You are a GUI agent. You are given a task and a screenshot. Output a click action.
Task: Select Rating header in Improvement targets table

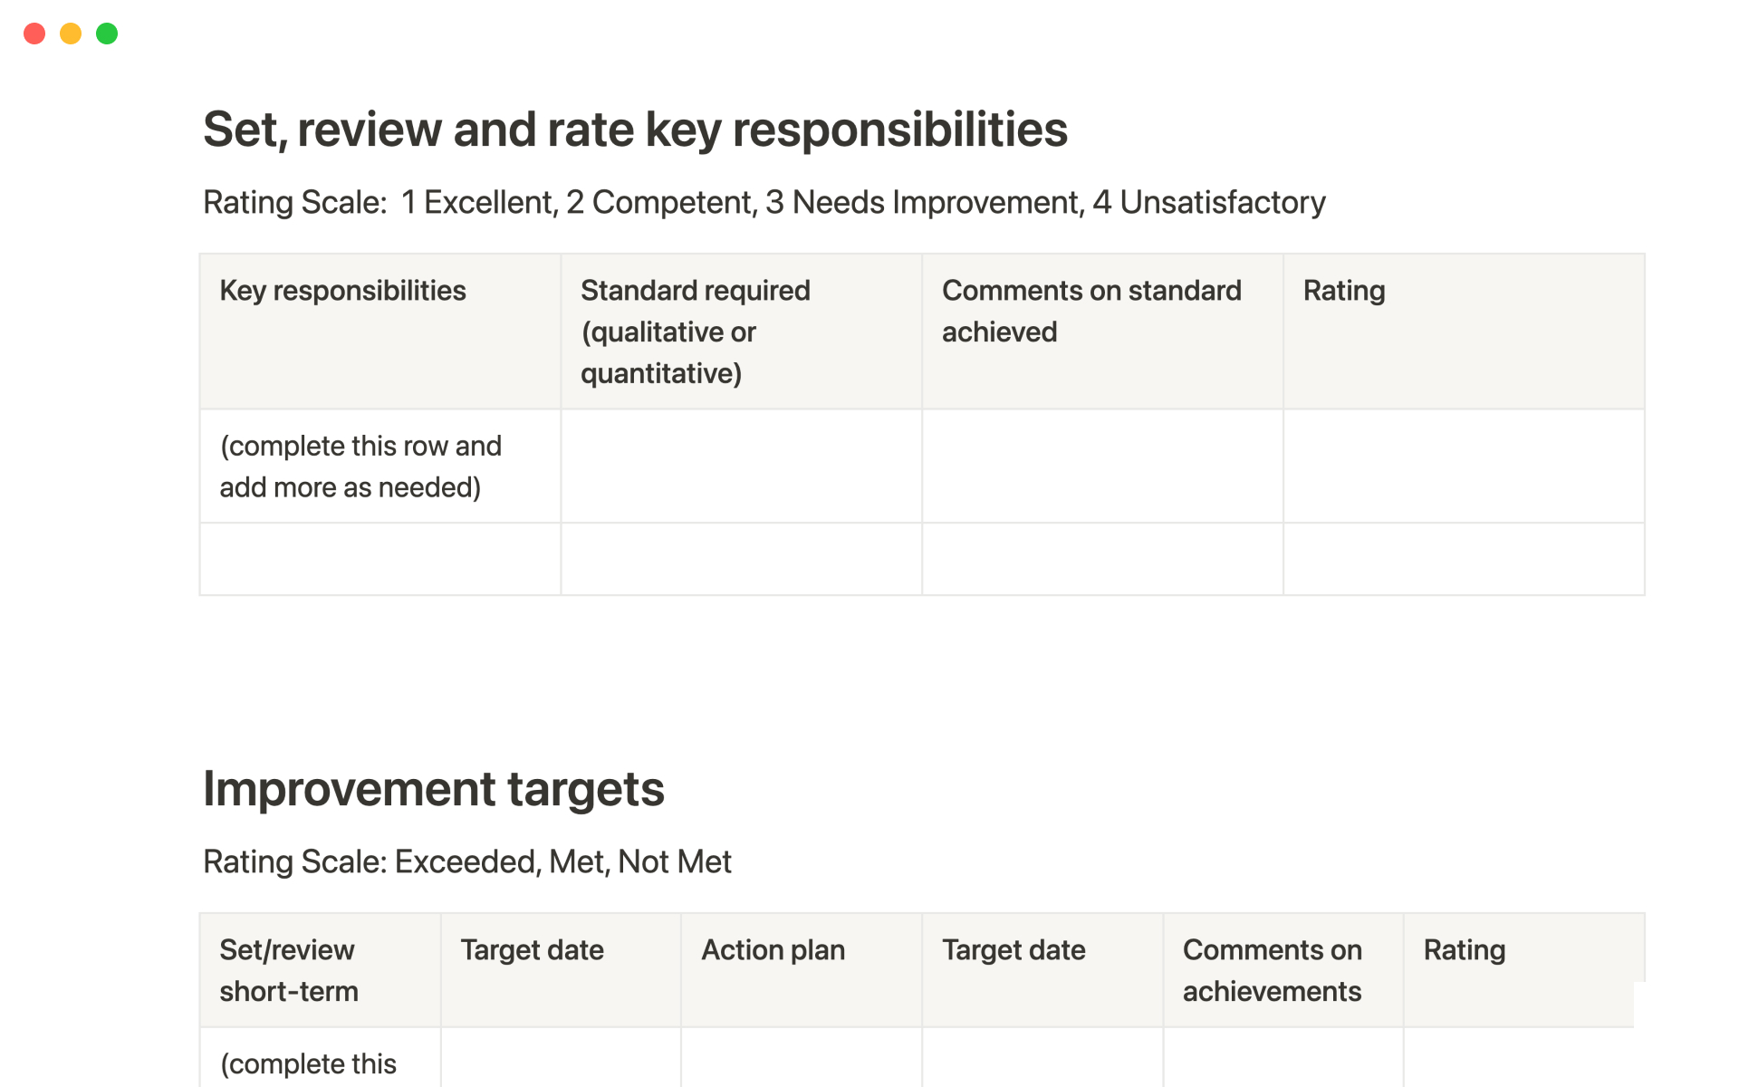click(1522, 970)
